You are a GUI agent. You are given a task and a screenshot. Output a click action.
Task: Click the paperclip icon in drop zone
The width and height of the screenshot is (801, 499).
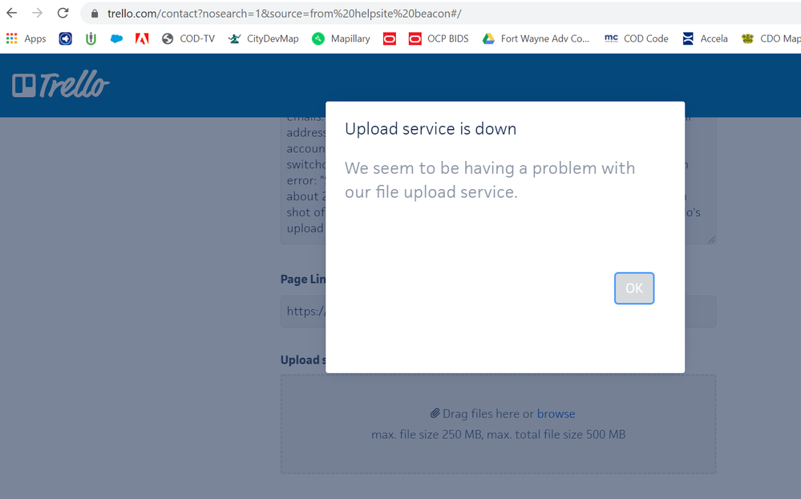click(435, 414)
